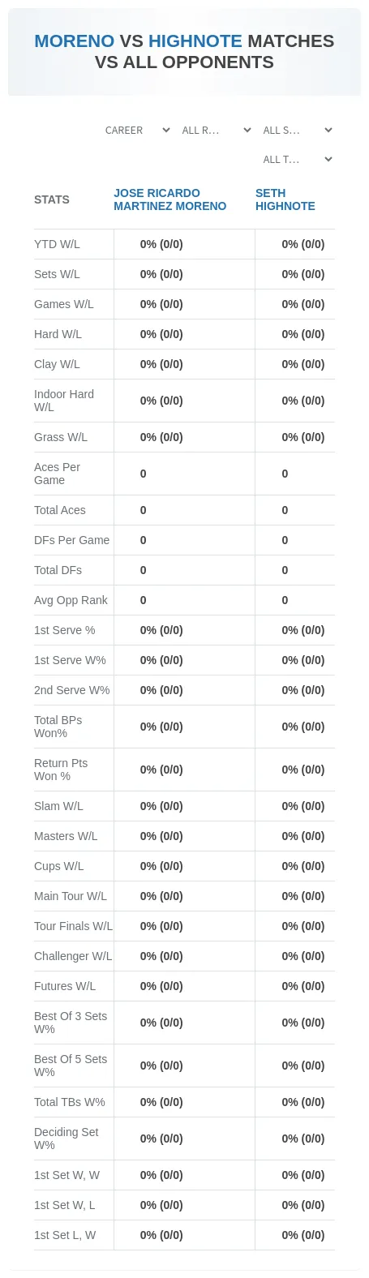Select the Aces Per Game row label

tap(57, 474)
